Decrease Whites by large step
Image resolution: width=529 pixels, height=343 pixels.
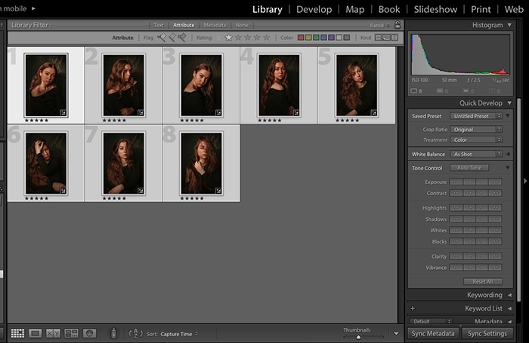(x=456, y=230)
